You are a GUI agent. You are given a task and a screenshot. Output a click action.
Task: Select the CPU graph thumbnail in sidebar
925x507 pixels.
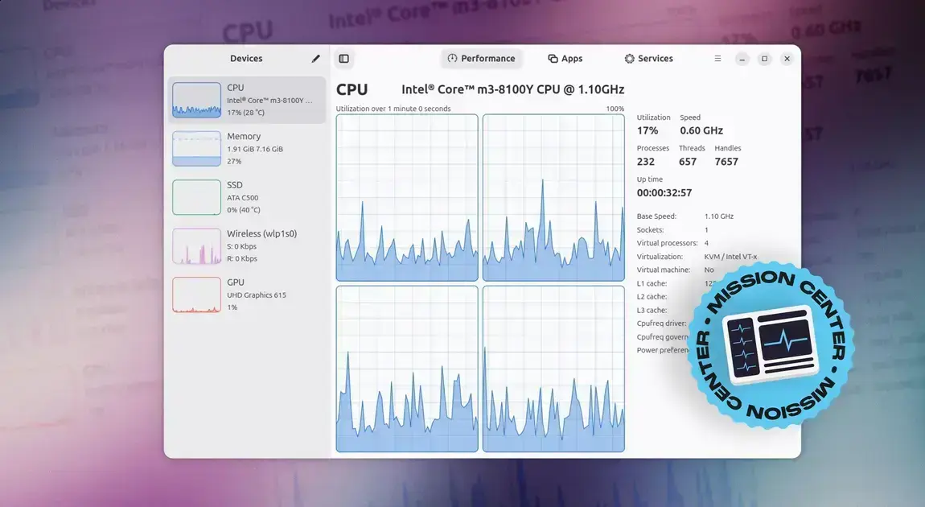[x=196, y=100]
